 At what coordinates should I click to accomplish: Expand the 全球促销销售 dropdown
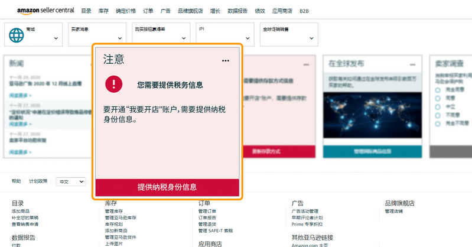[289, 34]
